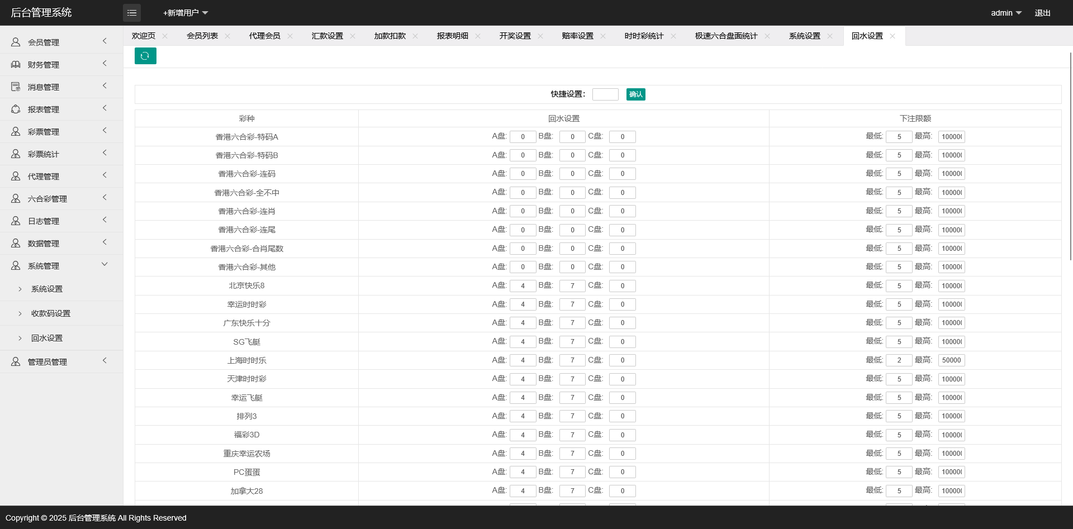Expand the 代理管理 menu chevron
The height and width of the screenshot is (529, 1073).
(x=105, y=175)
